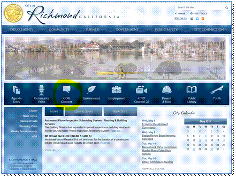Image resolution: width=236 pixels, height=178 pixels.
Task: Open the E-News Signup sidebar link
Action: click(29, 116)
